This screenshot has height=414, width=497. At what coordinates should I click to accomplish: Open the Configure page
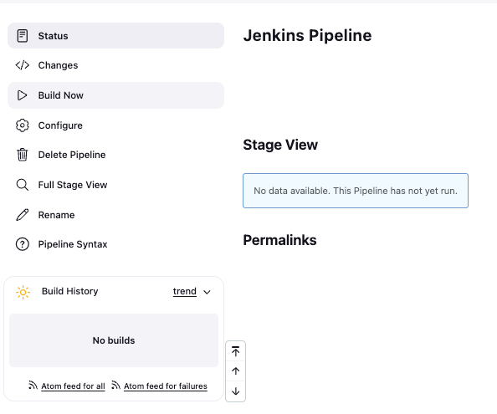point(115,125)
